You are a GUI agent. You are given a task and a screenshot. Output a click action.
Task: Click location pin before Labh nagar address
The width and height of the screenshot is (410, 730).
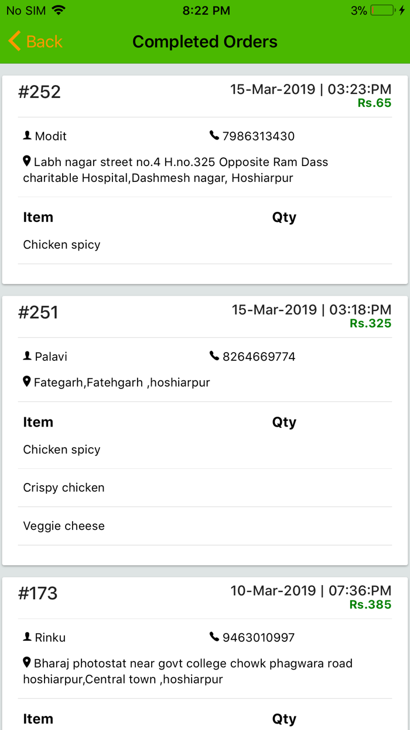[26, 161]
